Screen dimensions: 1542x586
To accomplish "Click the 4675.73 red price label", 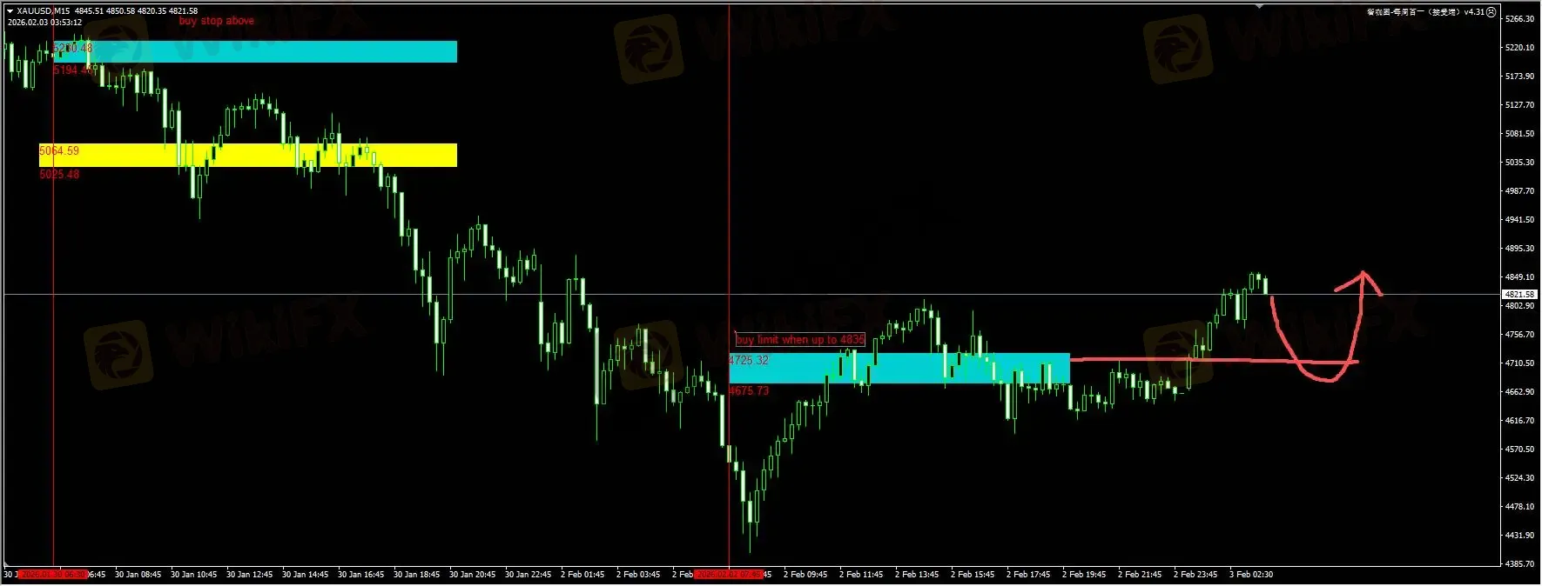I will [749, 391].
